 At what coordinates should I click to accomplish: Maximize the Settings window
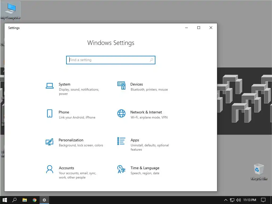199,28
